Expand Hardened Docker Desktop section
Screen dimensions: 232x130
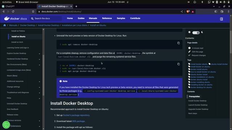pos(40,59)
